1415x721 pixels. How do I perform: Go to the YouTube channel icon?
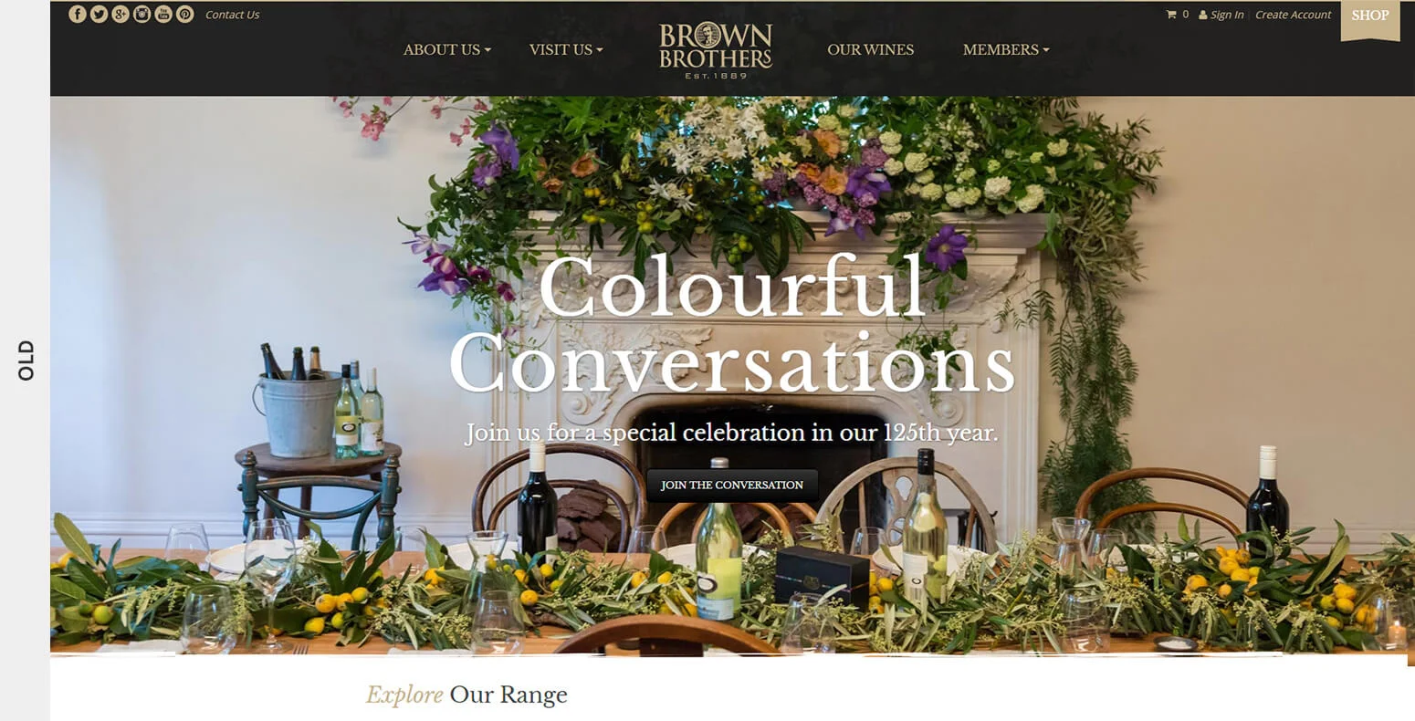(x=163, y=14)
